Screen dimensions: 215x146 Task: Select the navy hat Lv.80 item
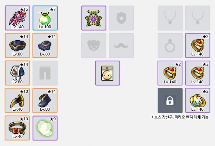pos(17,45)
